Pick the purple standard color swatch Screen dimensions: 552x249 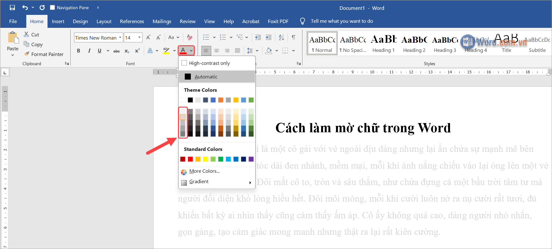(251, 159)
